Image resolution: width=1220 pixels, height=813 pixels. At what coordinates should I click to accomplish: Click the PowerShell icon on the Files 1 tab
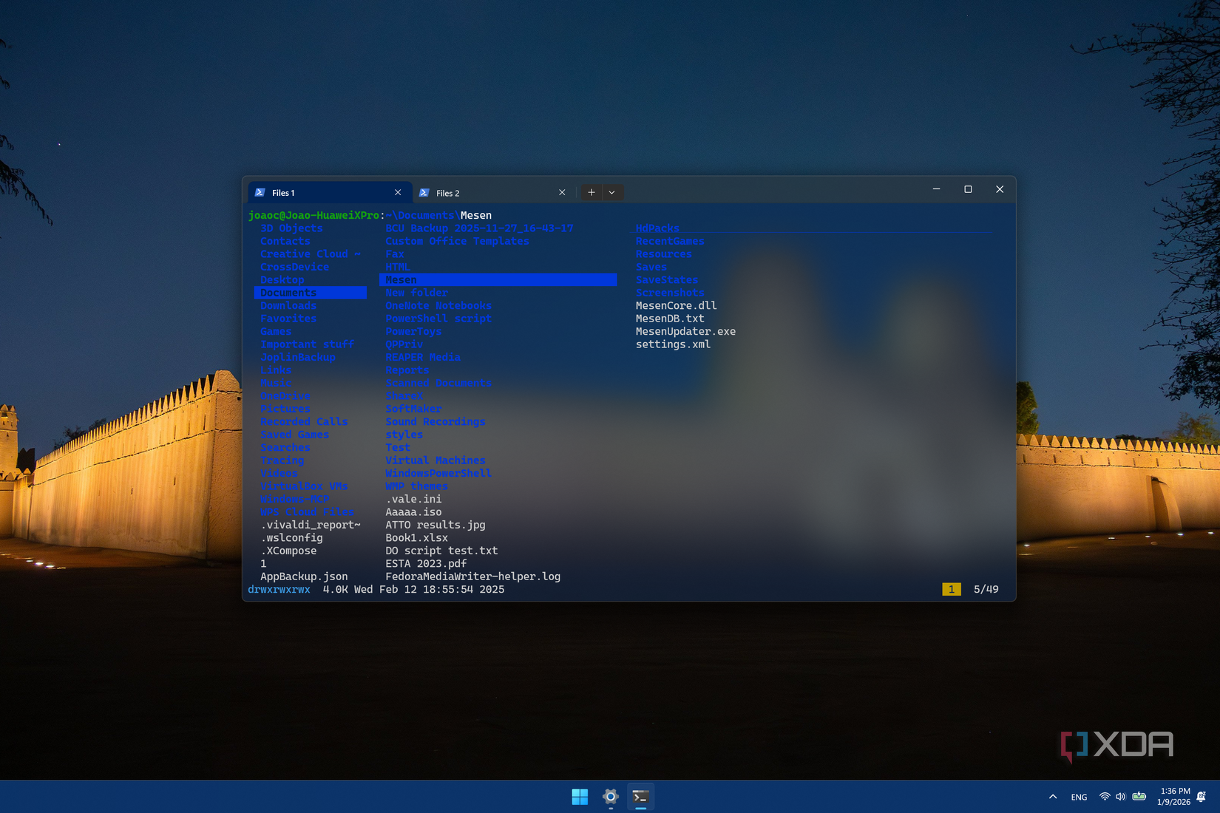pyautogui.click(x=260, y=192)
